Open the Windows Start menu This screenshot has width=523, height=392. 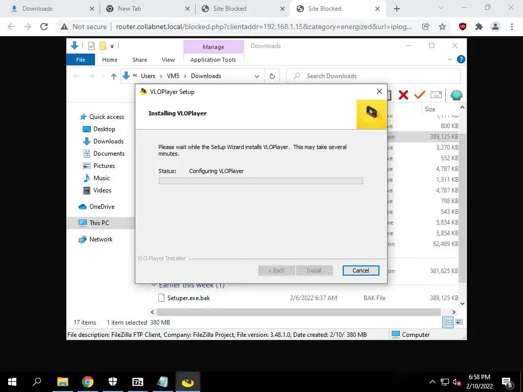(12, 382)
